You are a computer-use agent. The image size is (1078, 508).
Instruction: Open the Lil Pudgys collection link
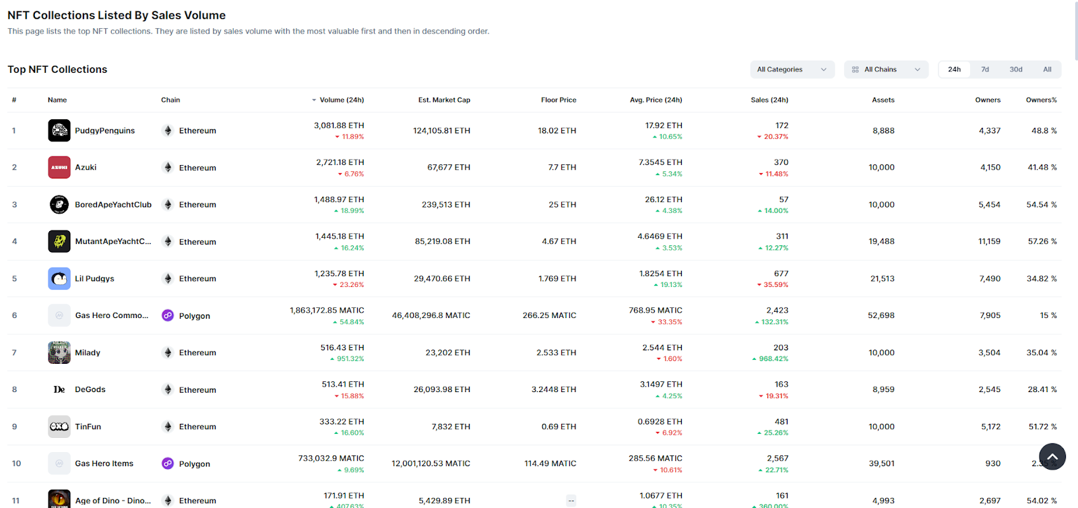tap(94, 278)
